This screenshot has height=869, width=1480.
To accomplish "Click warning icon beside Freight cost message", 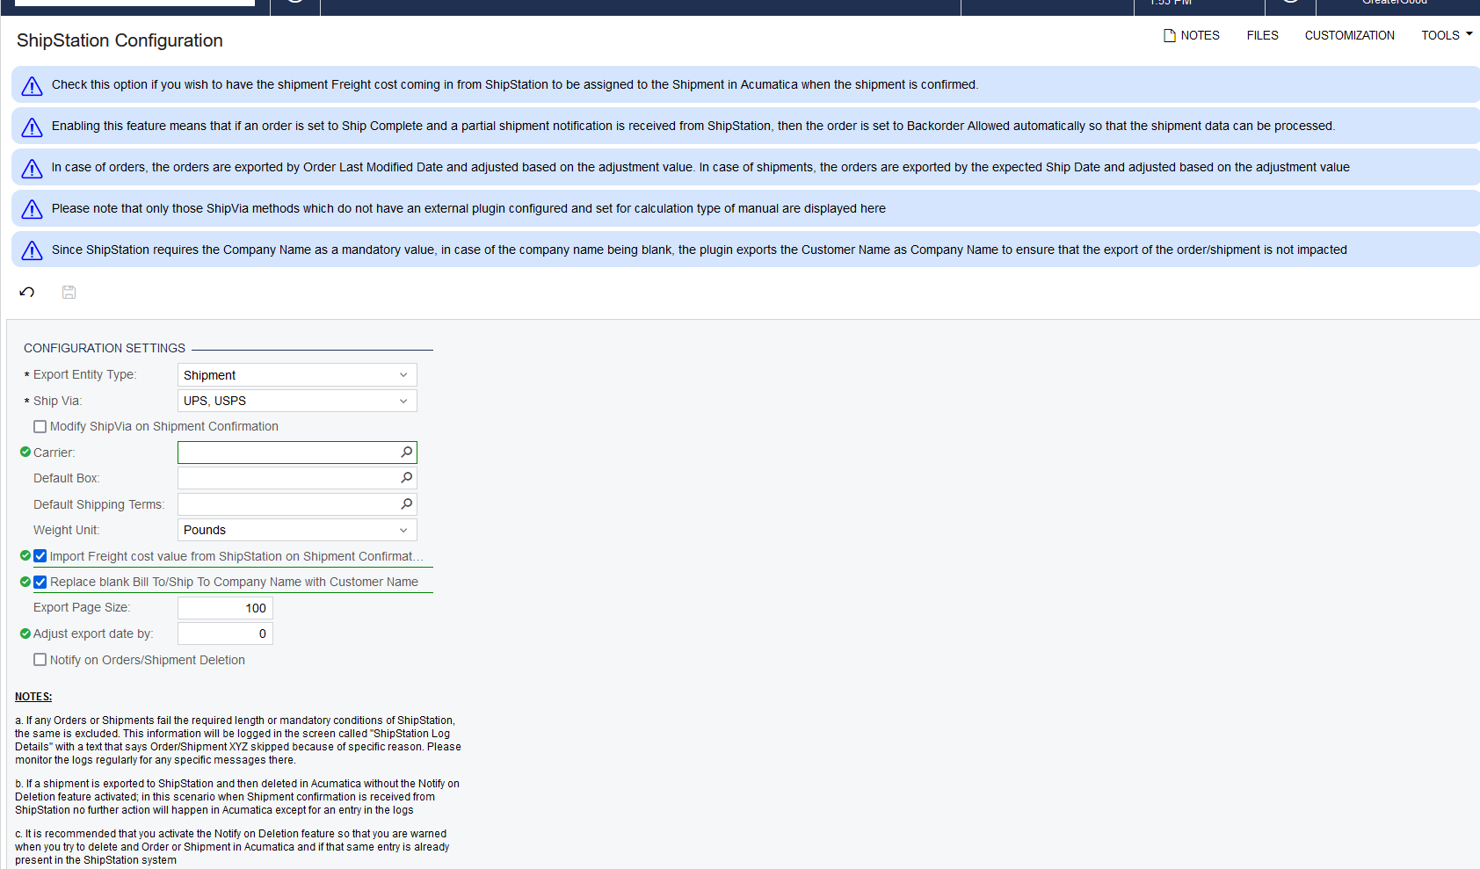I will (x=32, y=85).
